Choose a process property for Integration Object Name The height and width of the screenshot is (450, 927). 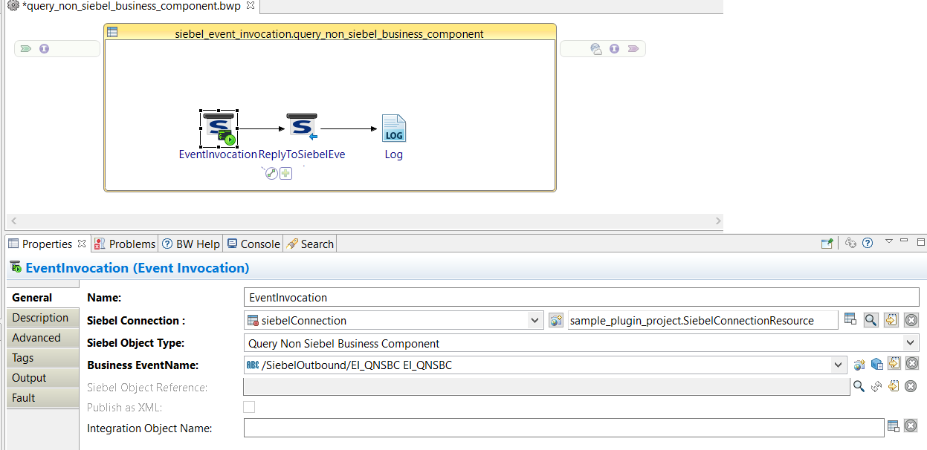coord(894,427)
